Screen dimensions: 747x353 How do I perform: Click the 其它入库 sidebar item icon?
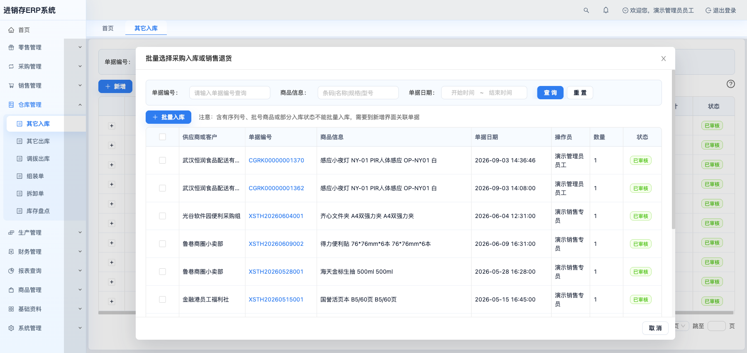(20, 124)
